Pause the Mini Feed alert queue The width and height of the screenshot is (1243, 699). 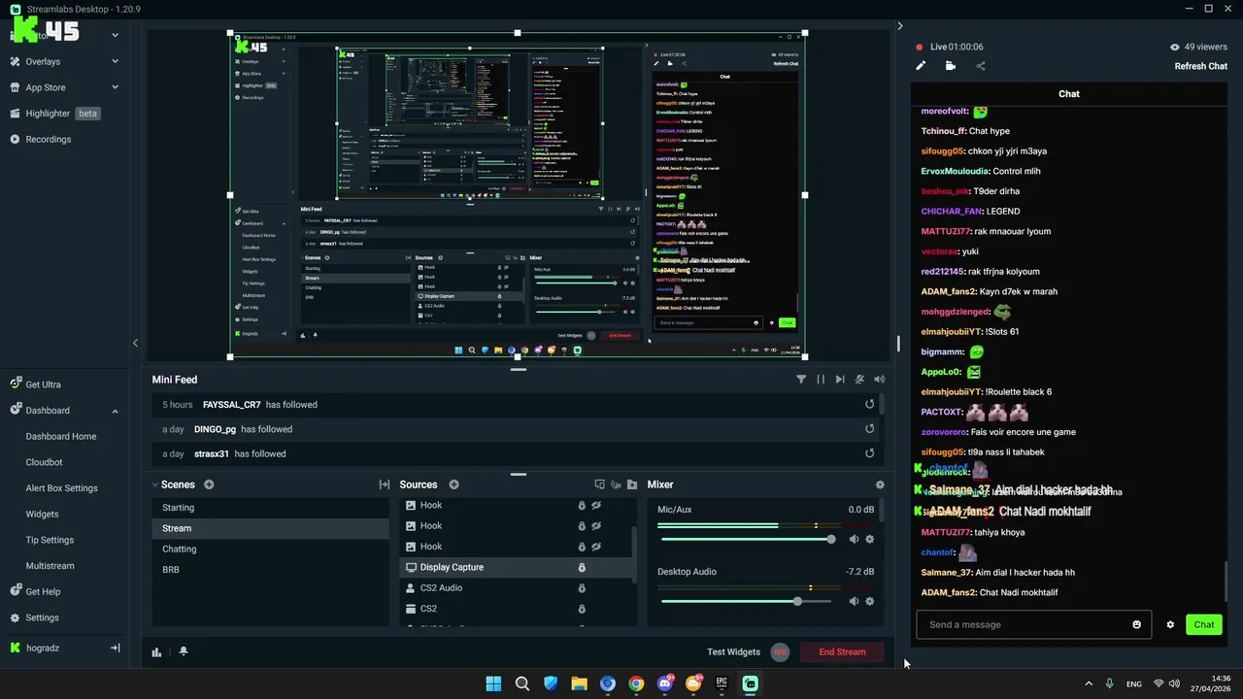[x=821, y=380]
